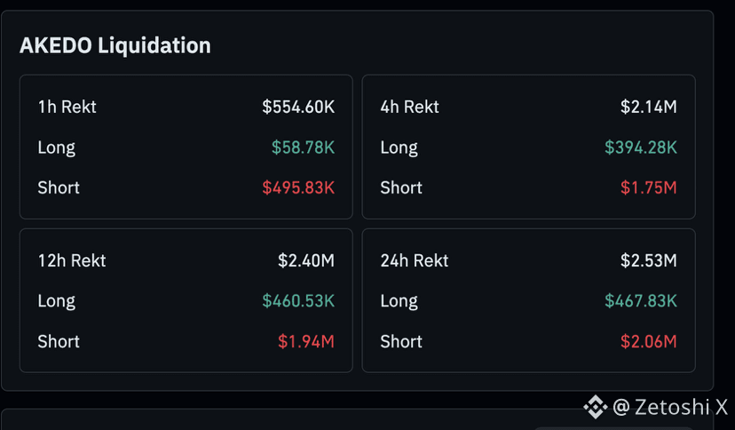Click the 1h Short value $495.83K
The height and width of the screenshot is (430, 735).
pyautogui.click(x=298, y=187)
